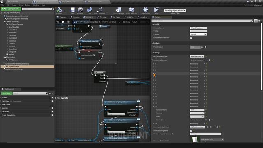Click the Currency ID Data Table thumbnail

(x=195, y=140)
